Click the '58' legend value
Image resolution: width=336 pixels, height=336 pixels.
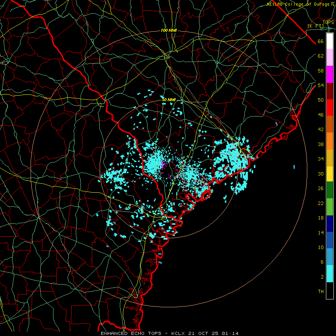pyautogui.click(x=321, y=71)
